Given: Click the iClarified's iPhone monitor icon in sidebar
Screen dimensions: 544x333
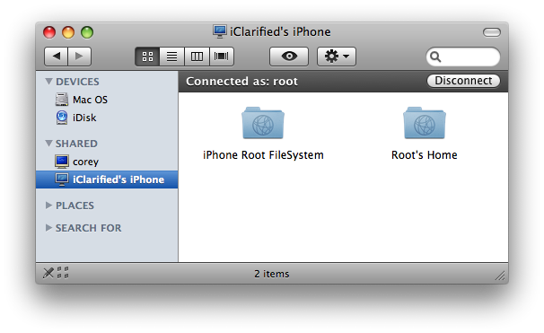Looking at the screenshot, I should (x=62, y=180).
